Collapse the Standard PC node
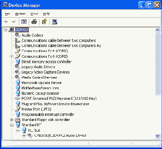Viewport: 162px width, 149px height. point(12,125)
